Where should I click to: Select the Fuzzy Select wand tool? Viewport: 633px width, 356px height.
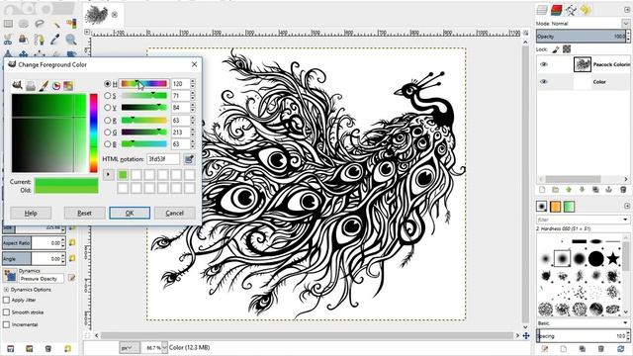coord(55,24)
